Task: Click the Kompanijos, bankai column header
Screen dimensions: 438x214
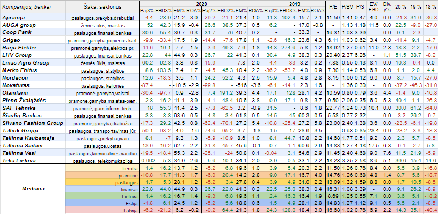Action: coord(33,6)
